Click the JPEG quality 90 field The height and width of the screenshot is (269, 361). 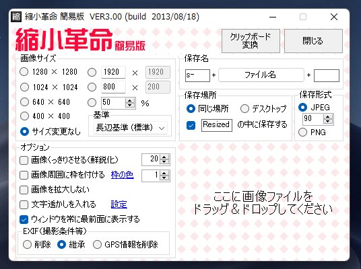click(313, 118)
